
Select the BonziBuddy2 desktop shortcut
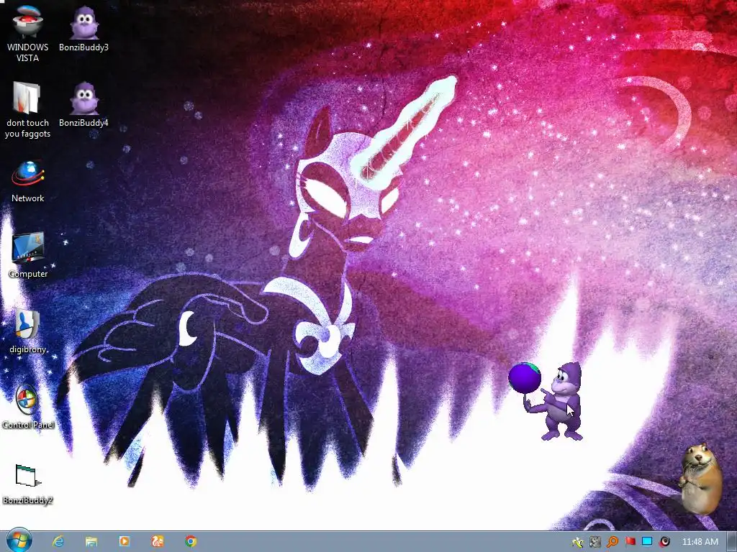click(x=27, y=484)
